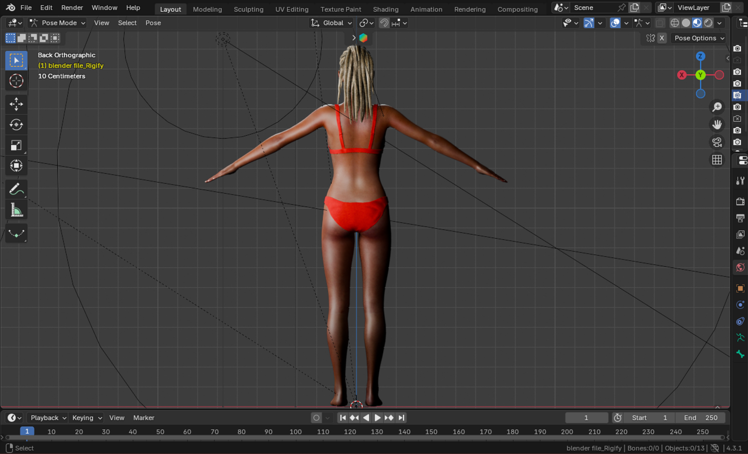Choose the Move tool
Screen dimensions: 748x454
pos(16,104)
